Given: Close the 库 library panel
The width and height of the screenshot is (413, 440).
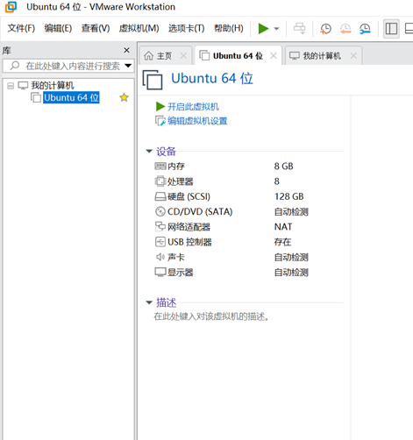Looking at the screenshot, I should (126, 50).
